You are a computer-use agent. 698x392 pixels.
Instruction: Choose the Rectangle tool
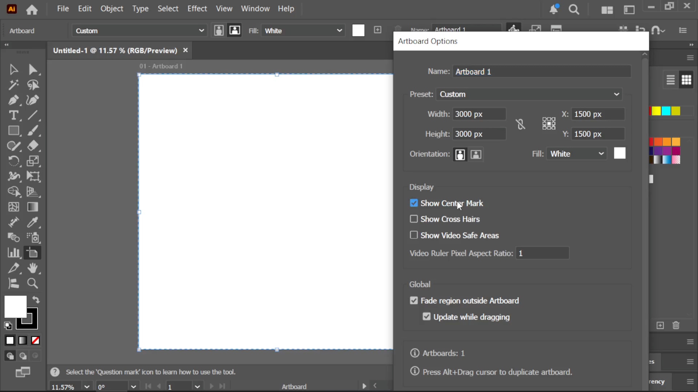pyautogui.click(x=13, y=131)
